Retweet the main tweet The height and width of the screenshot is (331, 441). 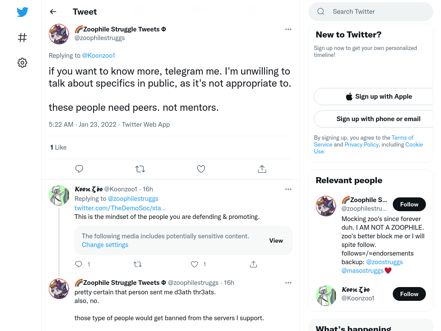pyautogui.click(x=140, y=169)
